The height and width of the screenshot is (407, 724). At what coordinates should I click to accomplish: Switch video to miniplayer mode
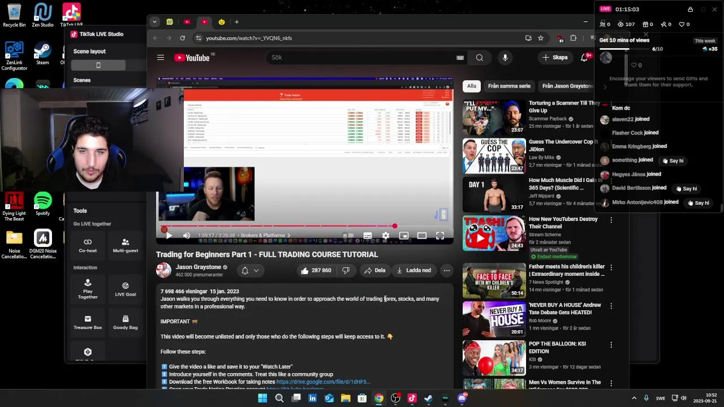click(x=404, y=236)
